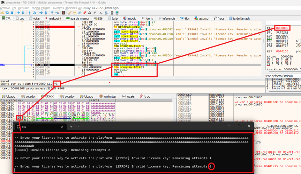
Task: Switch to the CPU tab
Action: 6,18
